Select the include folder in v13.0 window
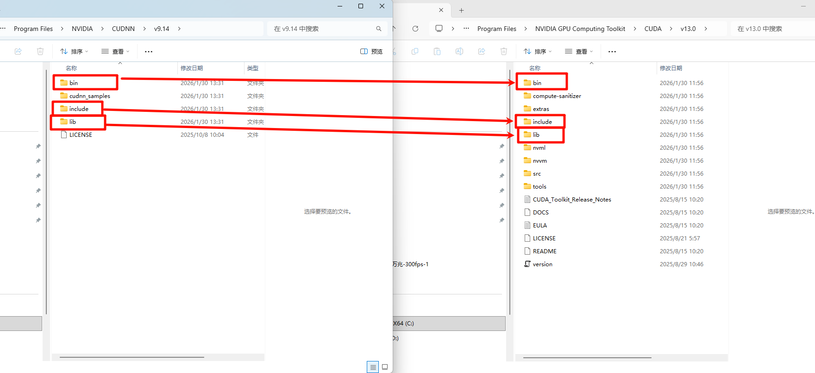The height and width of the screenshot is (373, 815). tap(542, 122)
